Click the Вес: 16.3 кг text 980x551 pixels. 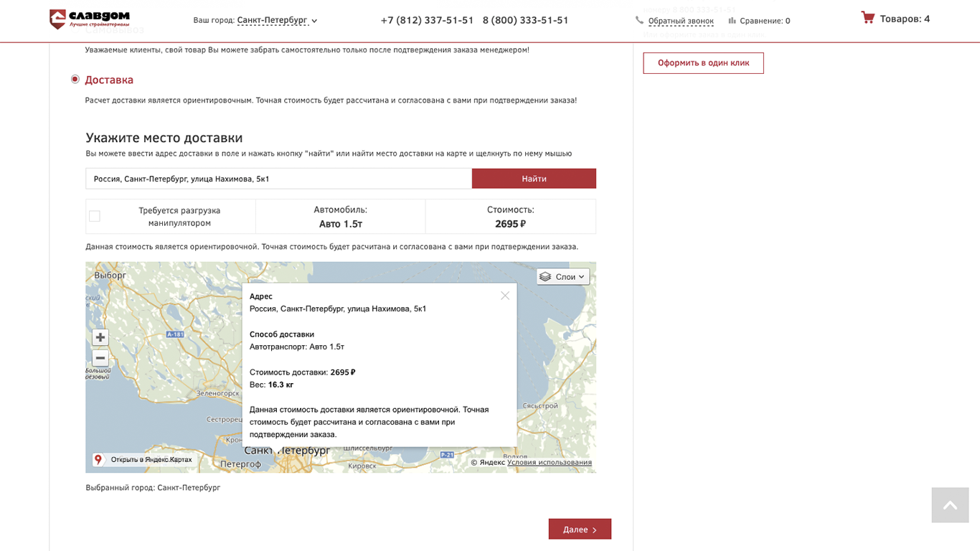pyautogui.click(x=271, y=385)
